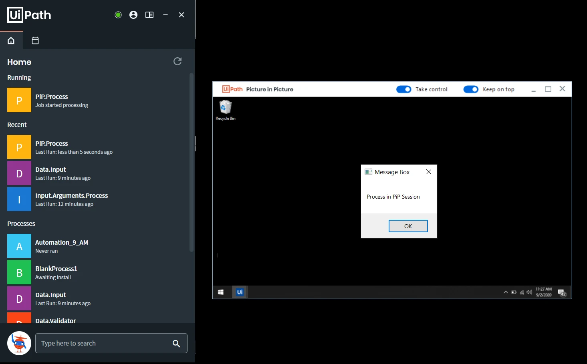587x364 pixels.
Task: Click the assistant panel vertical scrollbar
Action: tap(192, 162)
